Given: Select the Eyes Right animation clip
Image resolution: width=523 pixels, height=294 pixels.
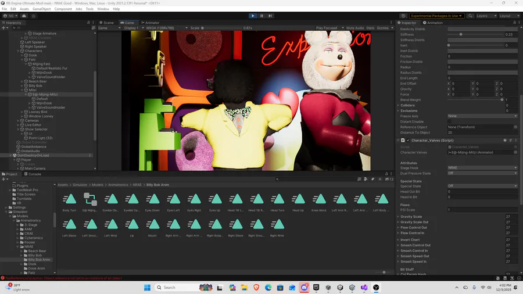Looking at the screenshot, I should (x=194, y=202).
